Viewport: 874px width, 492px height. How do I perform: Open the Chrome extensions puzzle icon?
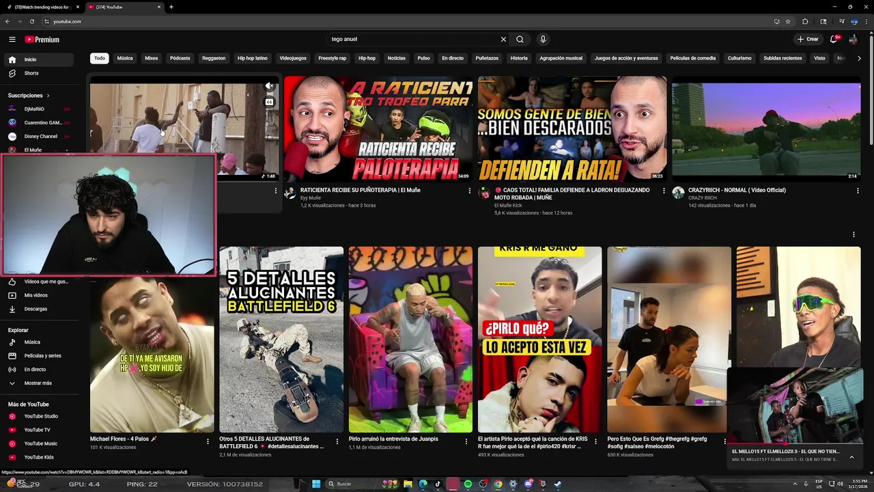[805, 21]
